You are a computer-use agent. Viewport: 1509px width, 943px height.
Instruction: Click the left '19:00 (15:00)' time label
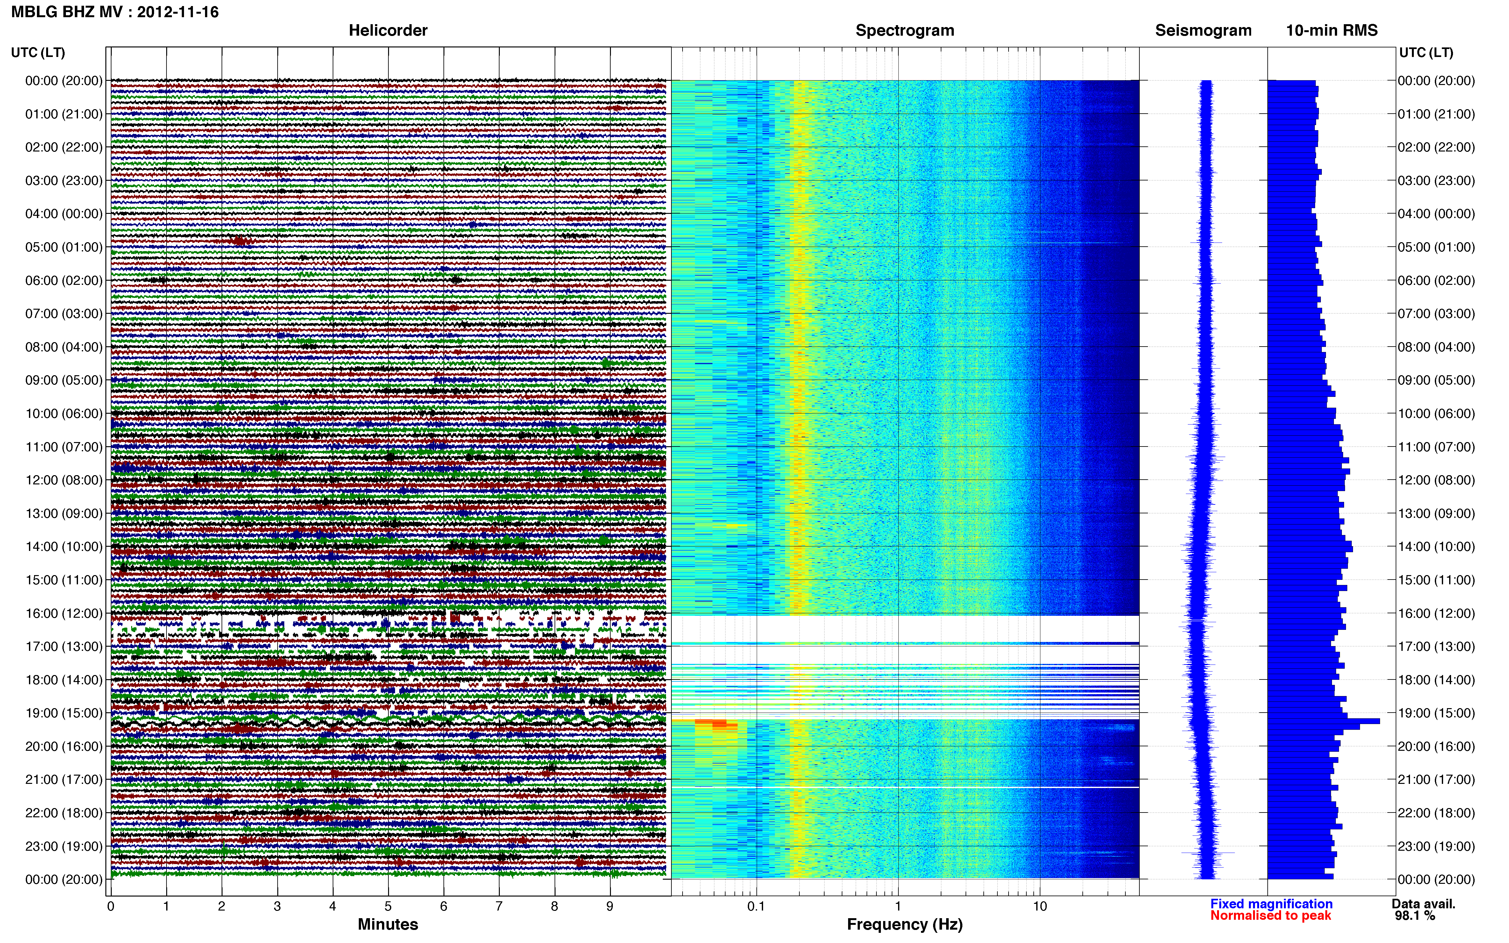tap(64, 713)
